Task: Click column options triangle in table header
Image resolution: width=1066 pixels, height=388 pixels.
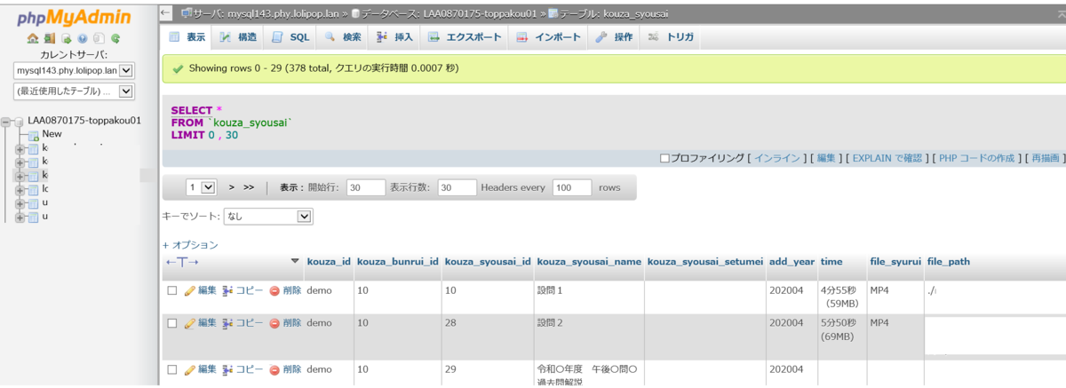Action: tap(295, 262)
